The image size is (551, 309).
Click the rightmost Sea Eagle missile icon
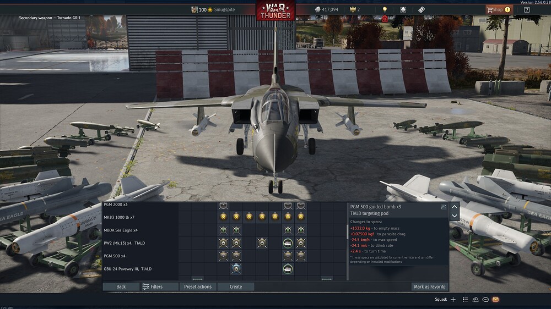[x=301, y=230]
